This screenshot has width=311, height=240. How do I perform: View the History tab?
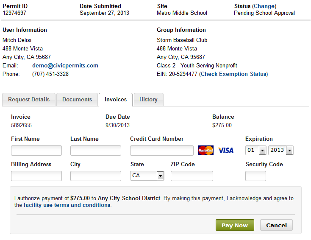149,100
